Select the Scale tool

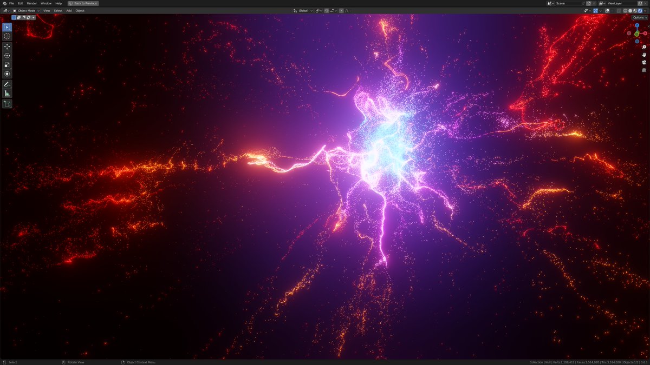pyautogui.click(x=7, y=65)
